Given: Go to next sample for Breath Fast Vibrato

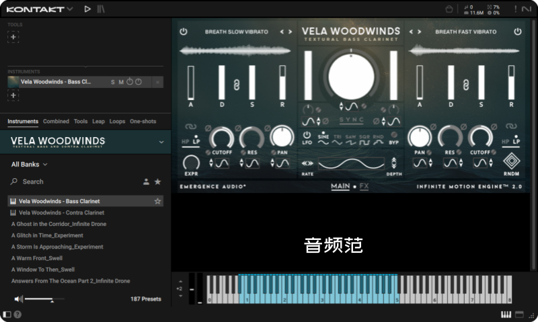Looking at the screenshot, I should click(419, 32).
